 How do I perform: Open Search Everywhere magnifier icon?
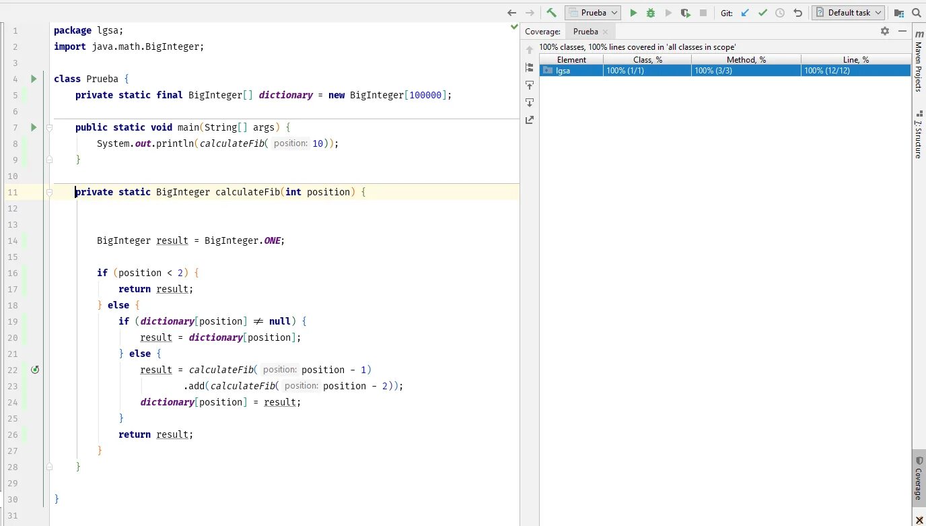click(x=916, y=13)
